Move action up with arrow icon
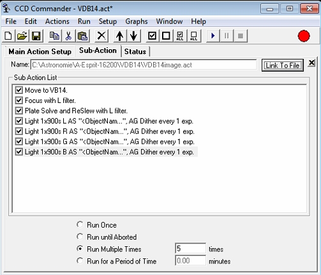Viewport: 321px width, 275px height. tap(120, 36)
